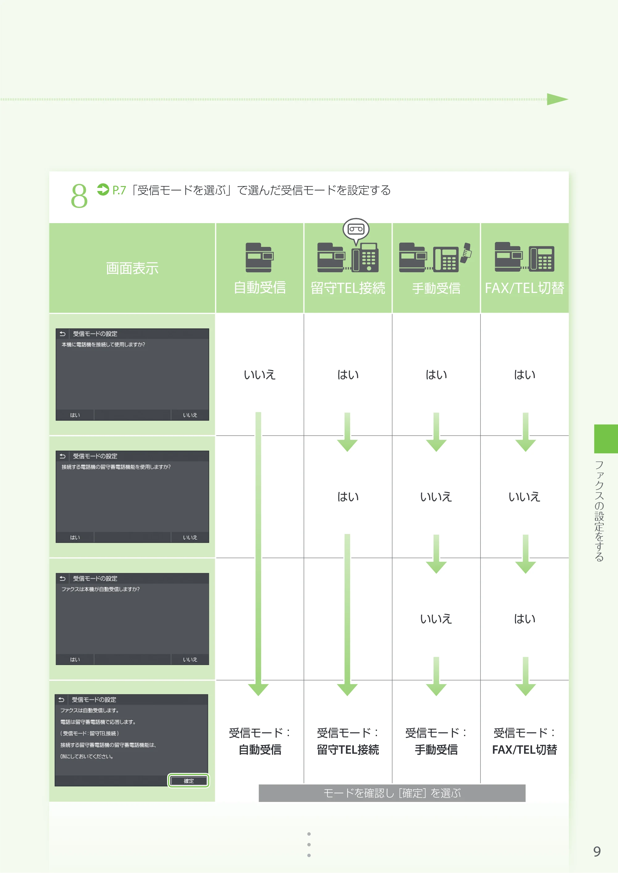
Task: Click the 留守TEL接続 header label
Action: tap(348, 288)
